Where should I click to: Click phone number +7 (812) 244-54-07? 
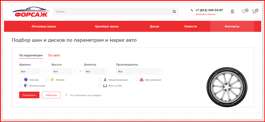209,10
